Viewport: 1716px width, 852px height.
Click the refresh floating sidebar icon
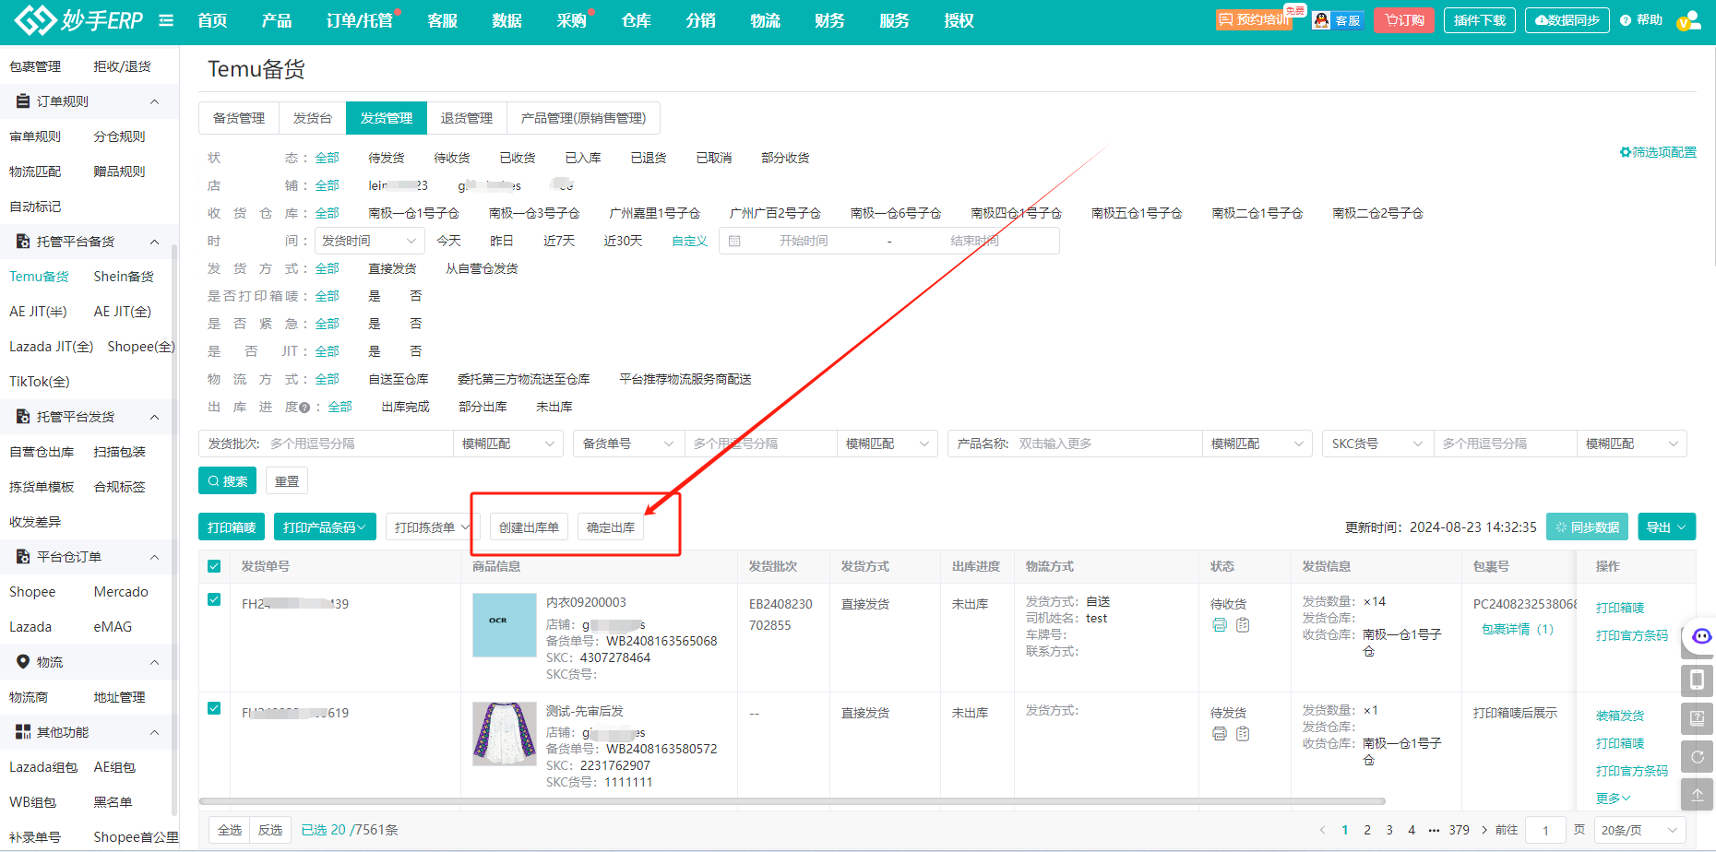click(1697, 757)
